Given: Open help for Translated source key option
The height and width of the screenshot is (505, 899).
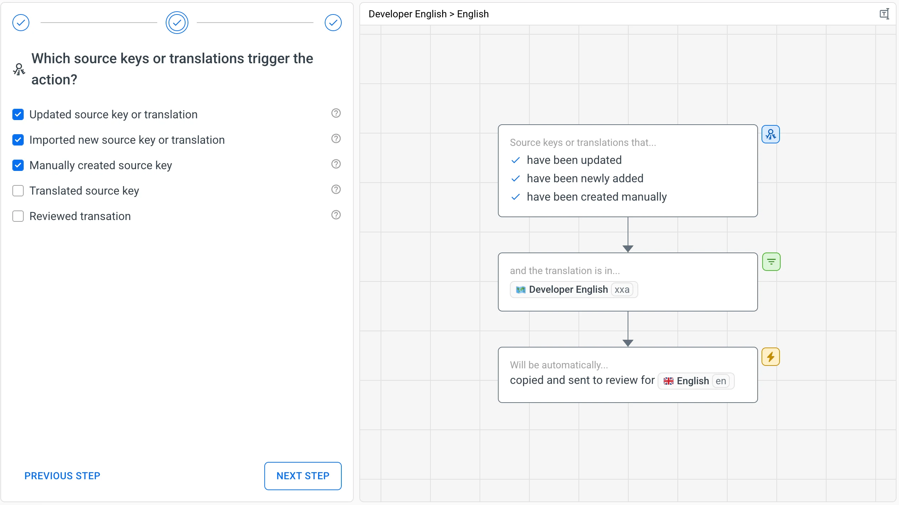Looking at the screenshot, I should click(336, 190).
